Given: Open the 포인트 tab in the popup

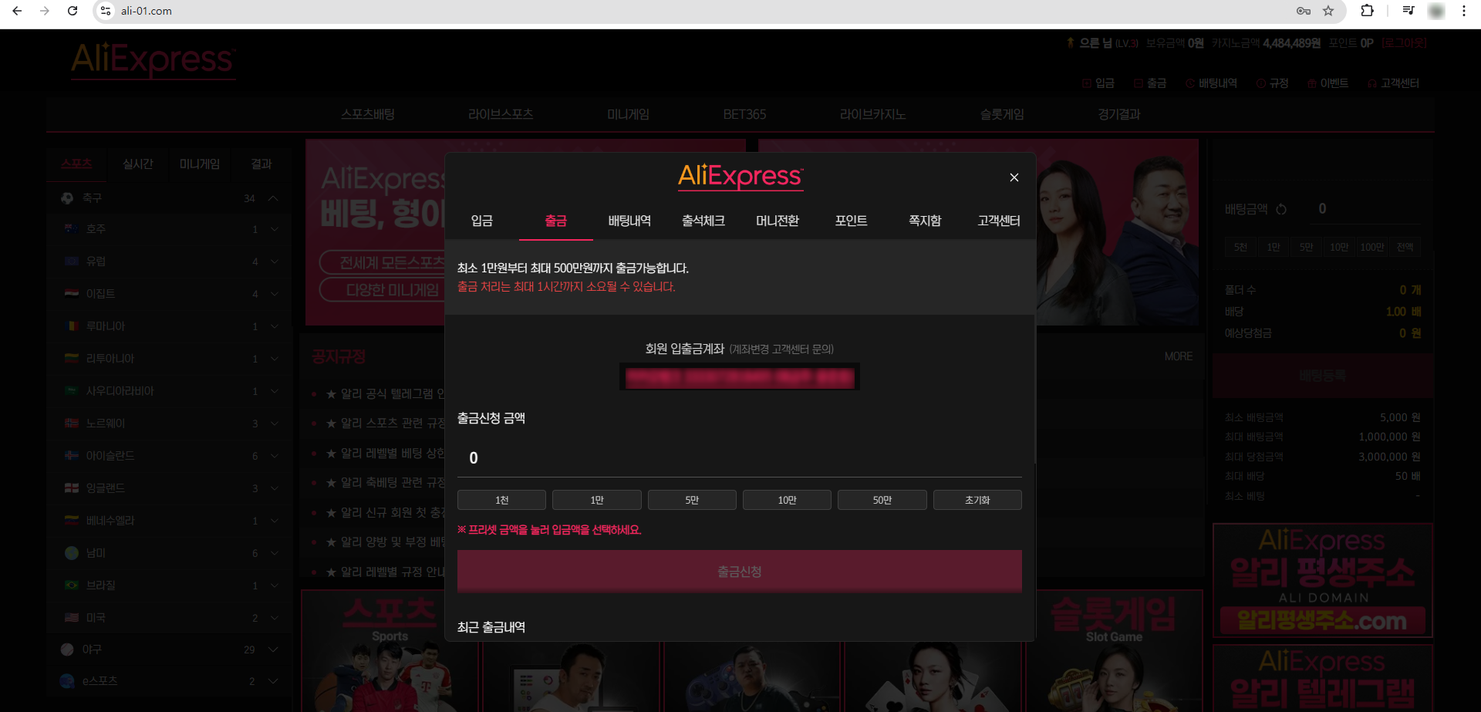Looking at the screenshot, I should 852,221.
